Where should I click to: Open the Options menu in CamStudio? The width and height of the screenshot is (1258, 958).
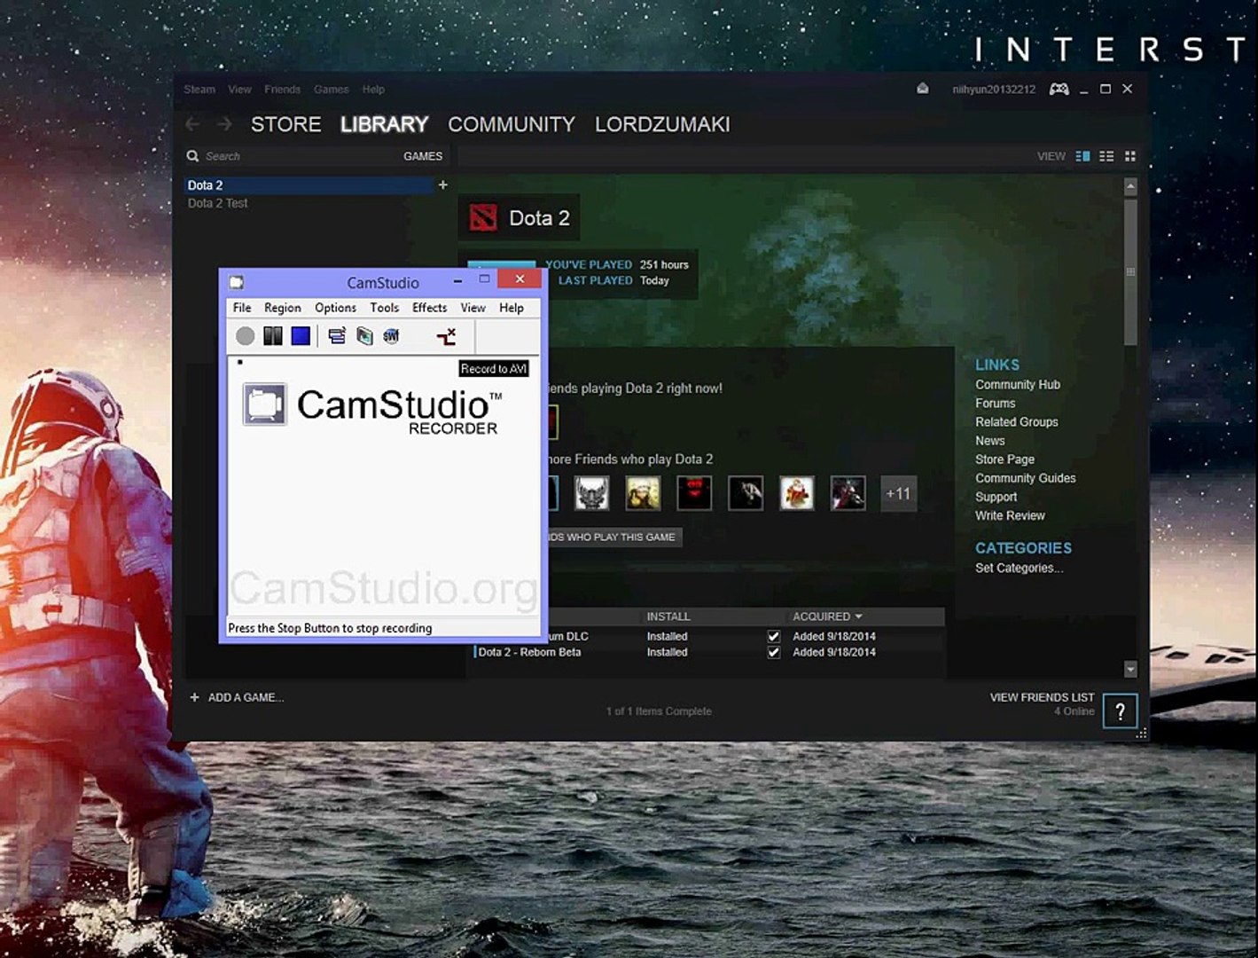pyautogui.click(x=335, y=308)
